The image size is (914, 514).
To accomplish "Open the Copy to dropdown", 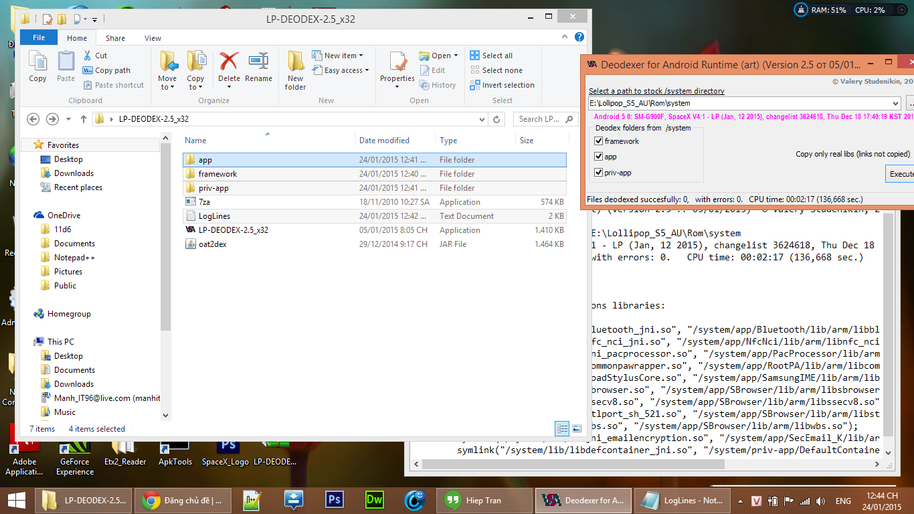I will pyautogui.click(x=195, y=70).
